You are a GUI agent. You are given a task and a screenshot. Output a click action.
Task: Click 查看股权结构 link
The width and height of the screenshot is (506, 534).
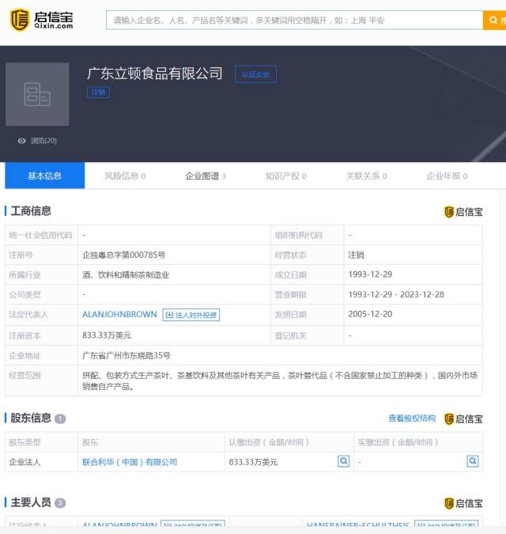(x=412, y=418)
